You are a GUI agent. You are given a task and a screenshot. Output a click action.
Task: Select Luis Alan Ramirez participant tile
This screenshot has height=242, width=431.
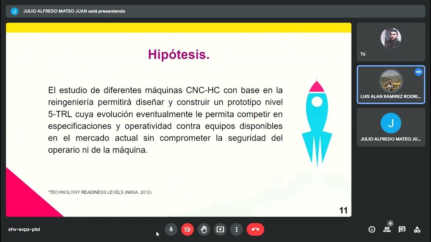click(391, 85)
